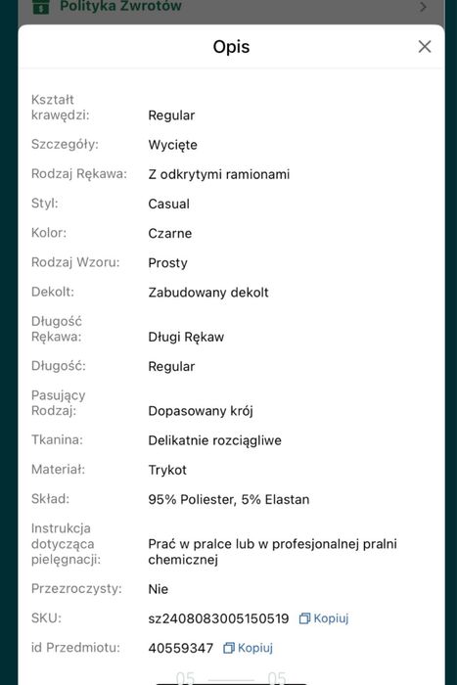
Task: Click the care instruction text about pralce
Action: 272,551
